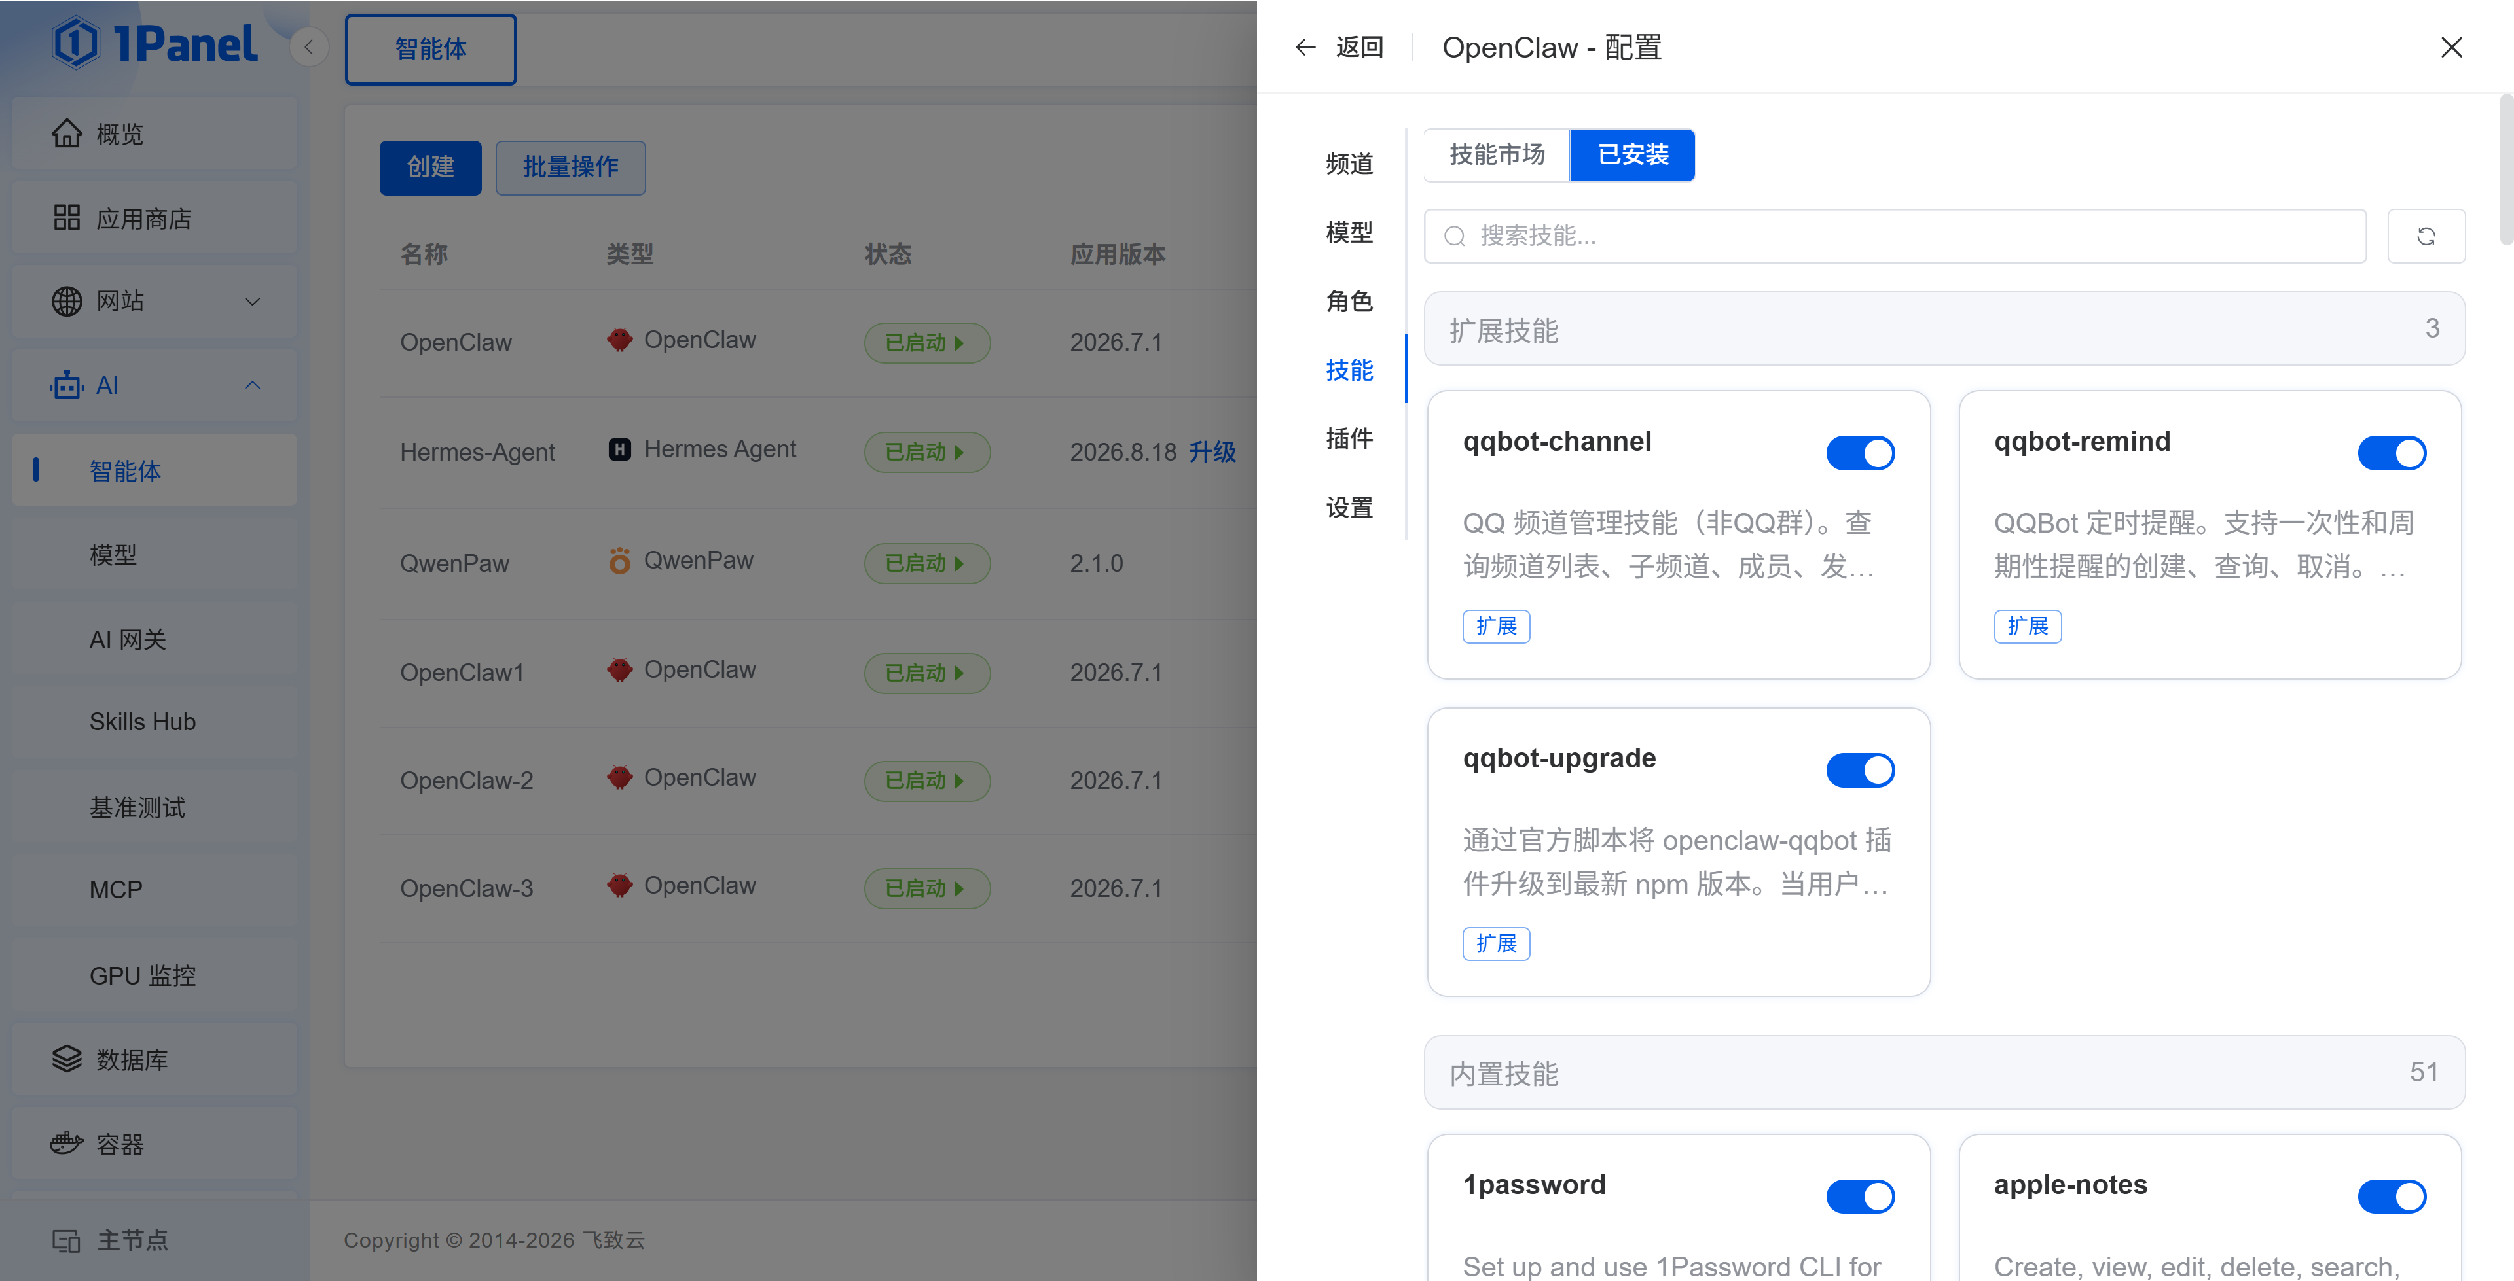The width and height of the screenshot is (2514, 1281).
Task: Open the MCP menu item
Action: tap(155, 890)
